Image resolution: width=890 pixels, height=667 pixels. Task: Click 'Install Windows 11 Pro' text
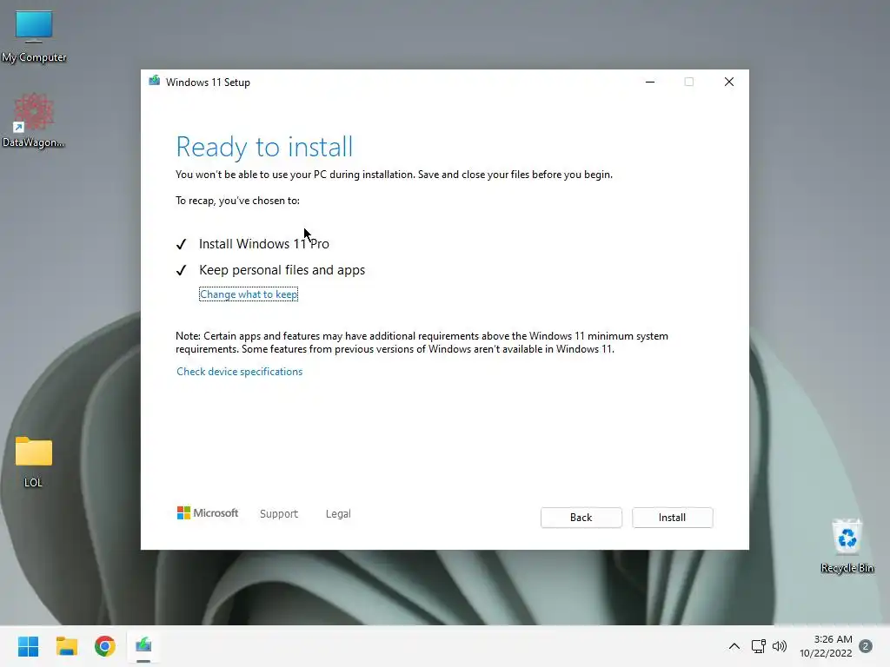coord(264,244)
